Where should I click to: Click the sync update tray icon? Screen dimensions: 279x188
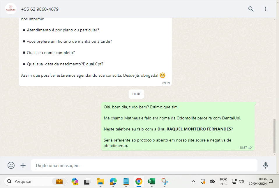(x=203, y=181)
